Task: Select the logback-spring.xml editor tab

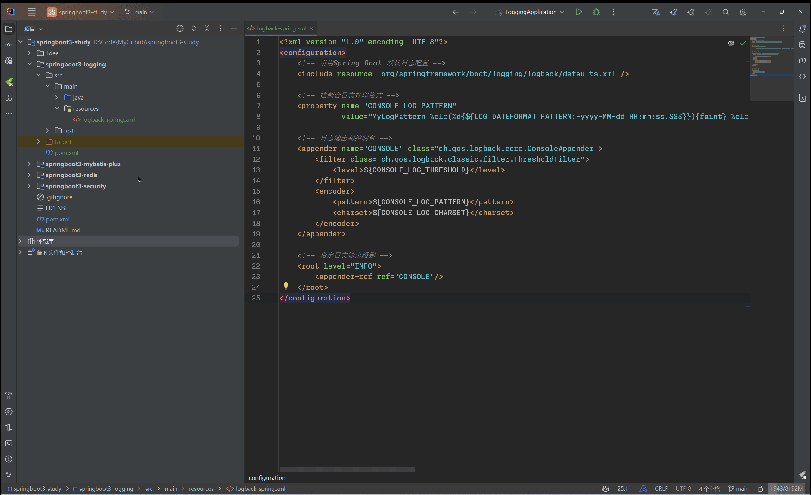Action: click(280, 28)
